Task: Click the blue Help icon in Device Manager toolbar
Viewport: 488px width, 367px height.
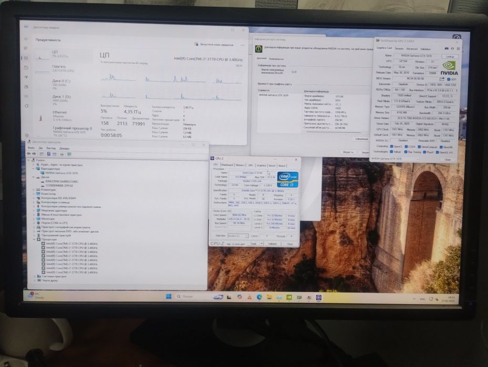Action: pos(49,154)
